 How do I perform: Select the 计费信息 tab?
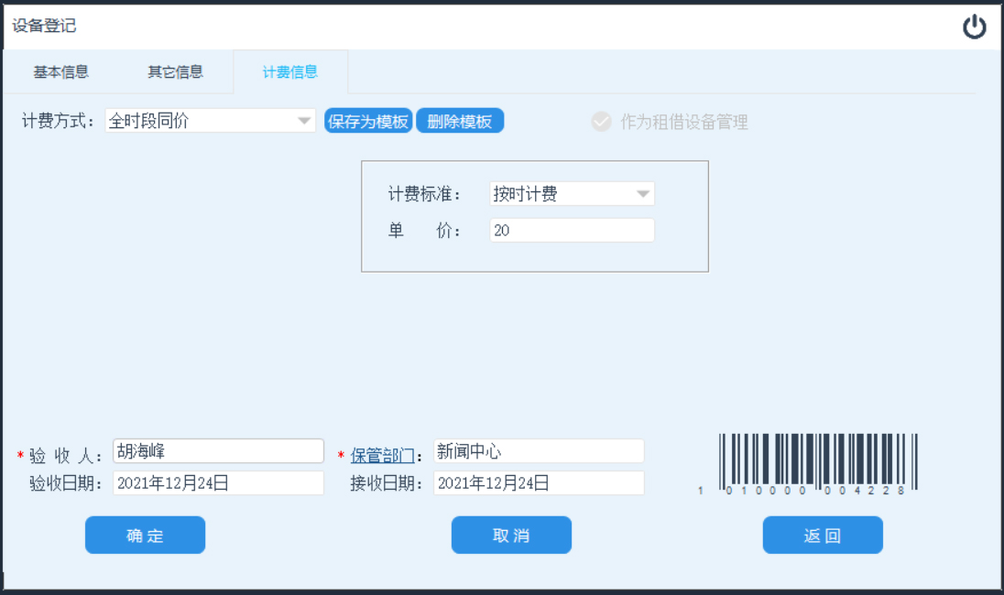[x=289, y=72]
